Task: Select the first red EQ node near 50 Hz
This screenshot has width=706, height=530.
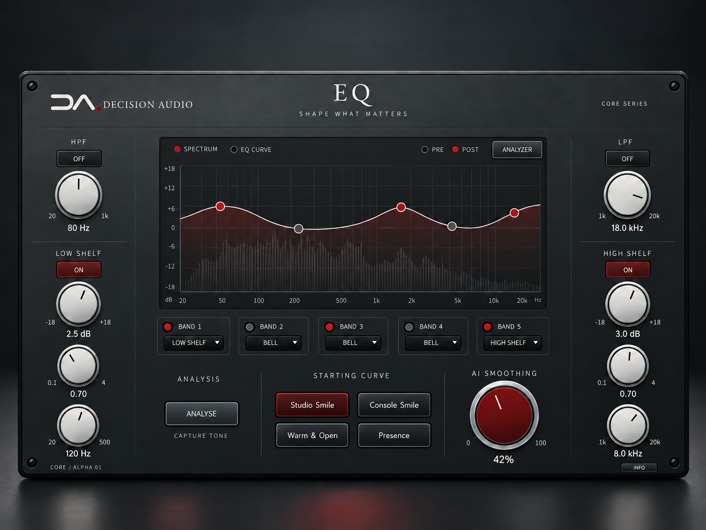Action: pos(220,206)
